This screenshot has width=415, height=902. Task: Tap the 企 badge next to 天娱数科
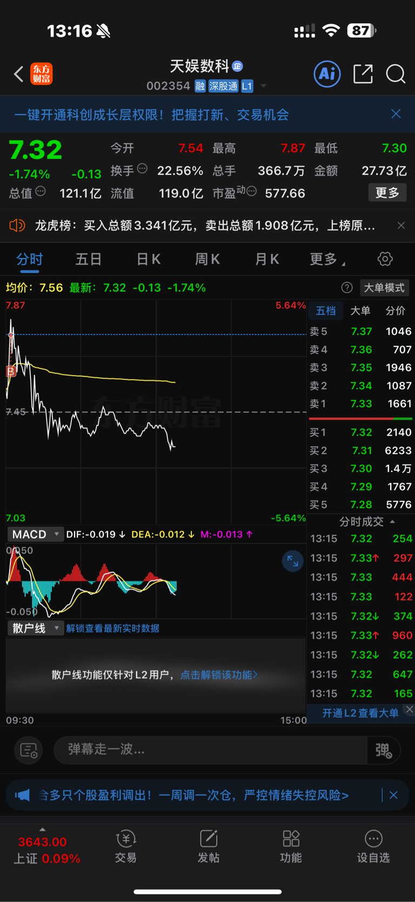tap(237, 66)
